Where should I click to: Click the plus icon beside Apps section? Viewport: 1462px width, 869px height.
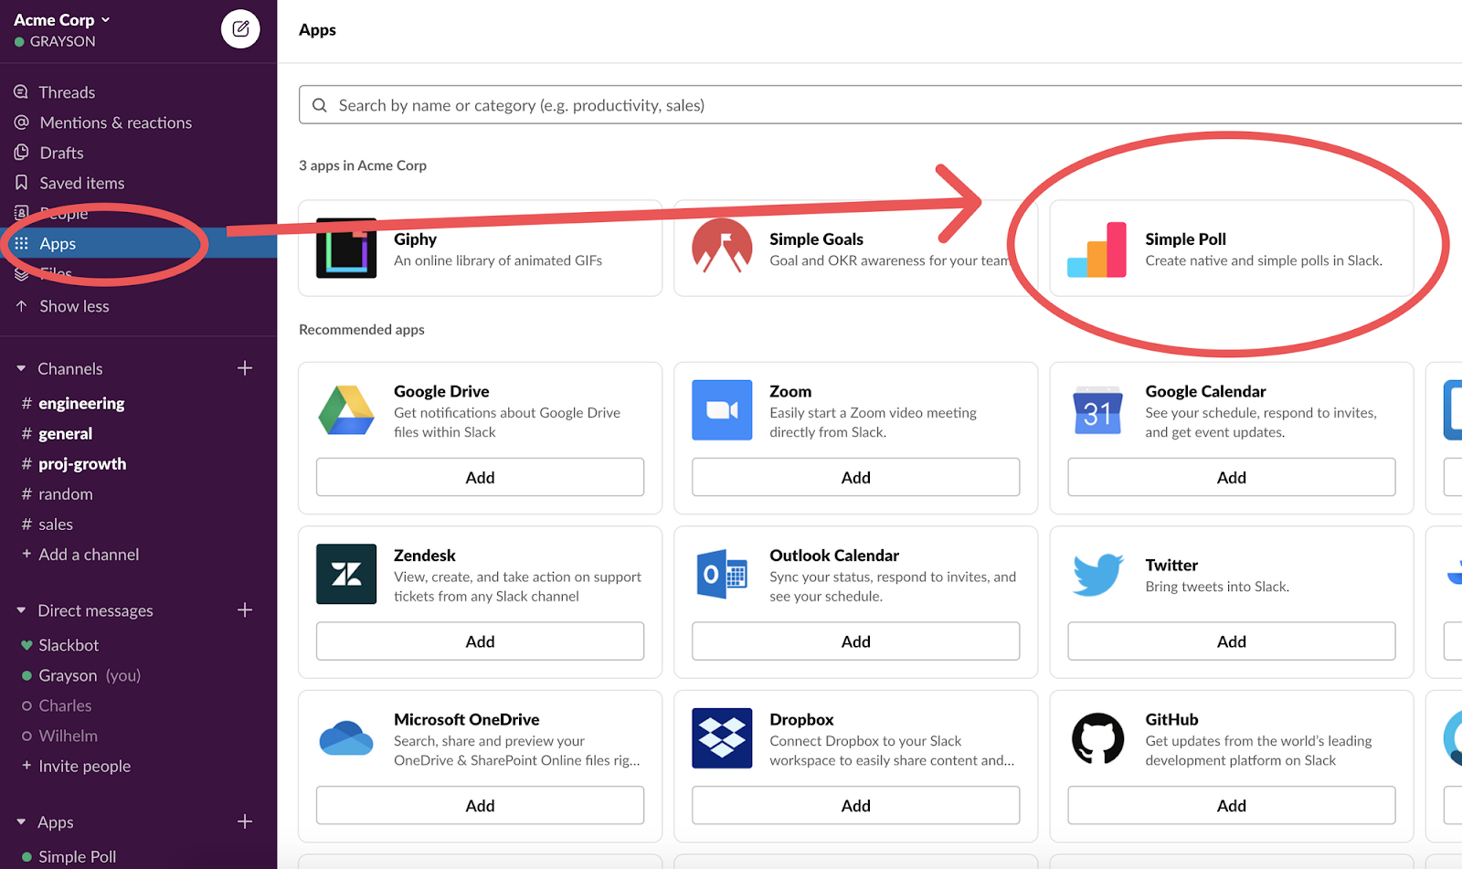pos(245,821)
